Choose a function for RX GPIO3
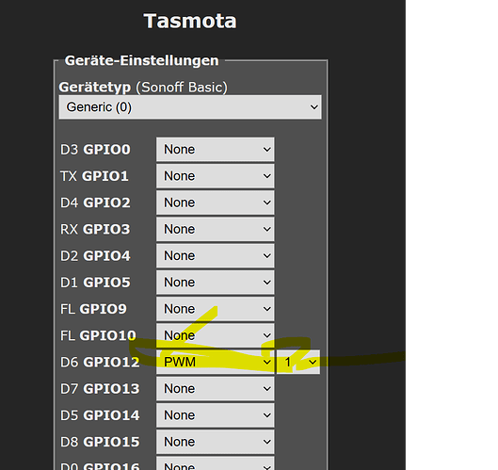Viewport: 498px width, 470px height. (215, 229)
